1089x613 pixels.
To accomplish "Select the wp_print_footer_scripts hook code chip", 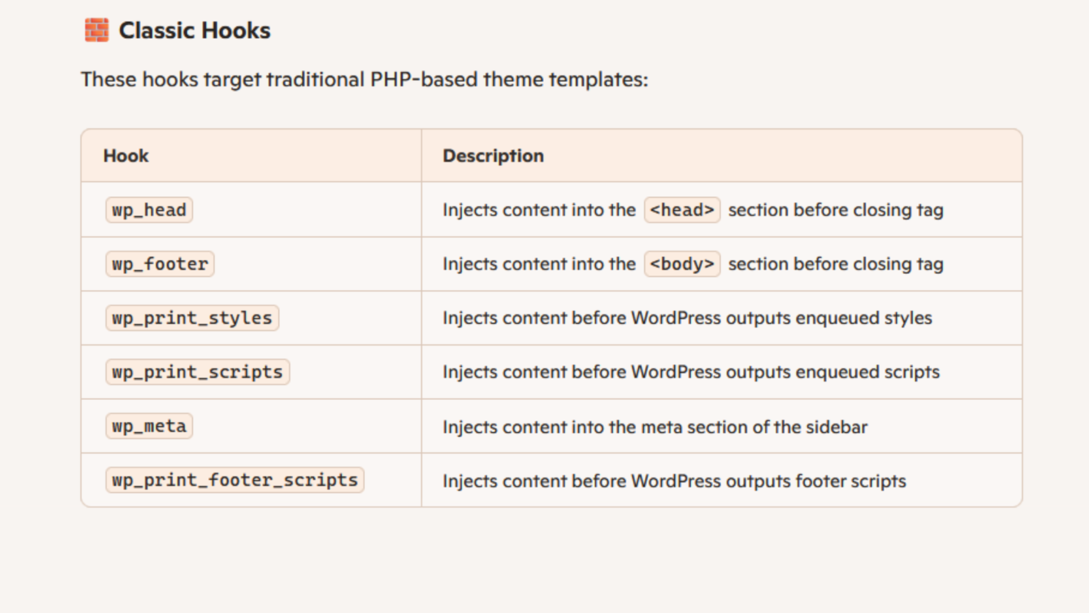I will 235,480.
